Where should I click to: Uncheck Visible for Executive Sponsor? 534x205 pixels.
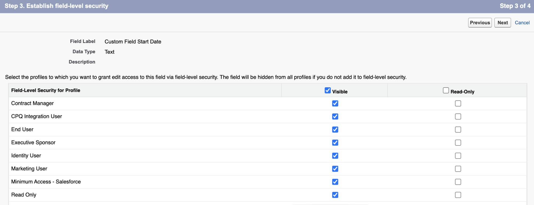click(335, 143)
